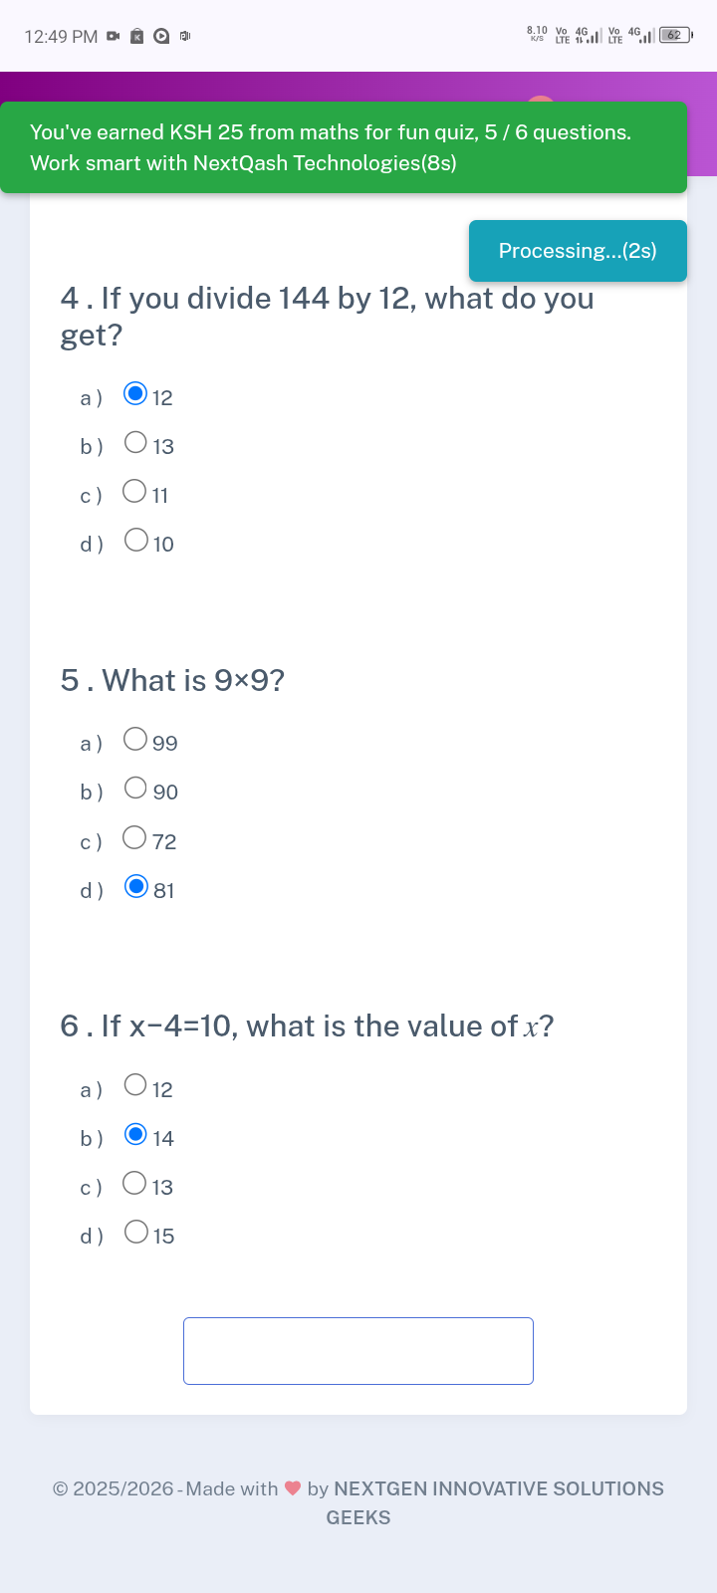Tap the play circle status icon
The width and height of the screenshot is (717, 1593).
[x=161, y=37]
